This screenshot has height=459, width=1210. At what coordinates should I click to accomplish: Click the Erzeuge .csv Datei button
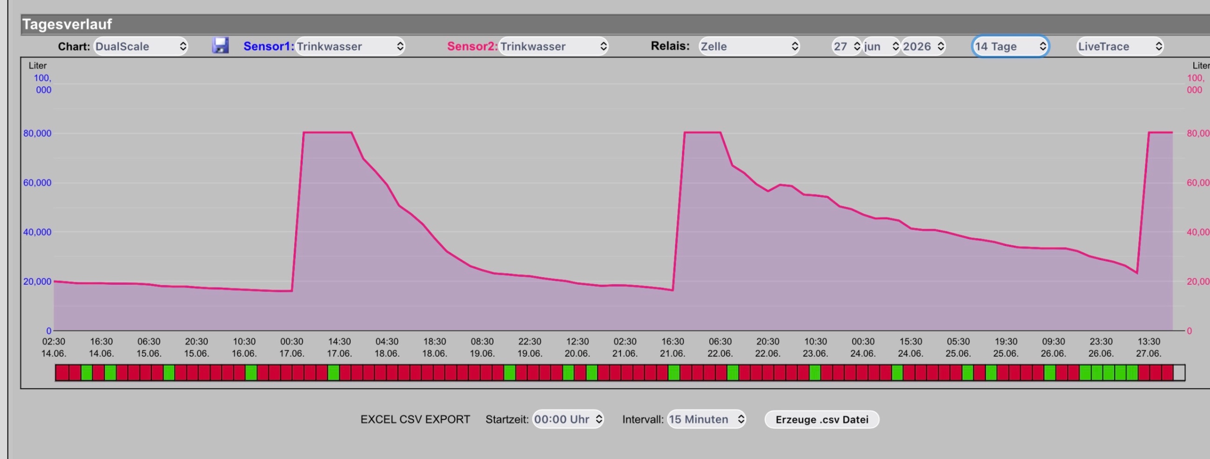click(822, 419)
